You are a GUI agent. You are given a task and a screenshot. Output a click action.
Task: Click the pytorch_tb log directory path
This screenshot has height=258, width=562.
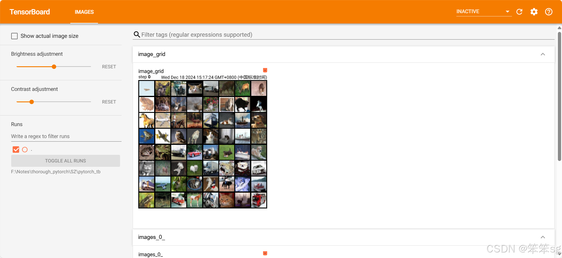[x=56, y=172]
